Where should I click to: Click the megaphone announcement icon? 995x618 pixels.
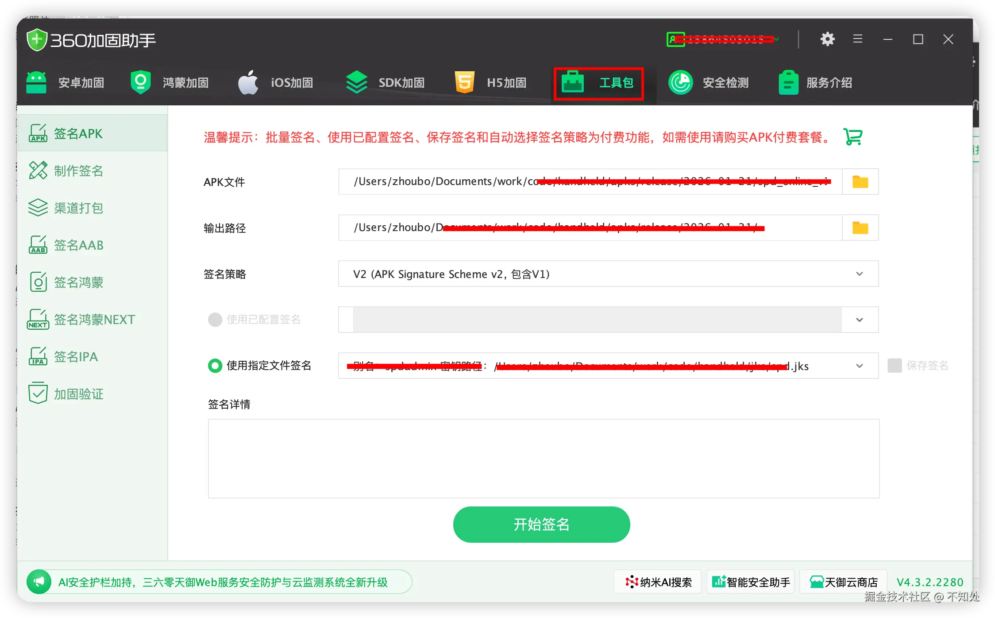pyautogui.click(x=39, y=581)
